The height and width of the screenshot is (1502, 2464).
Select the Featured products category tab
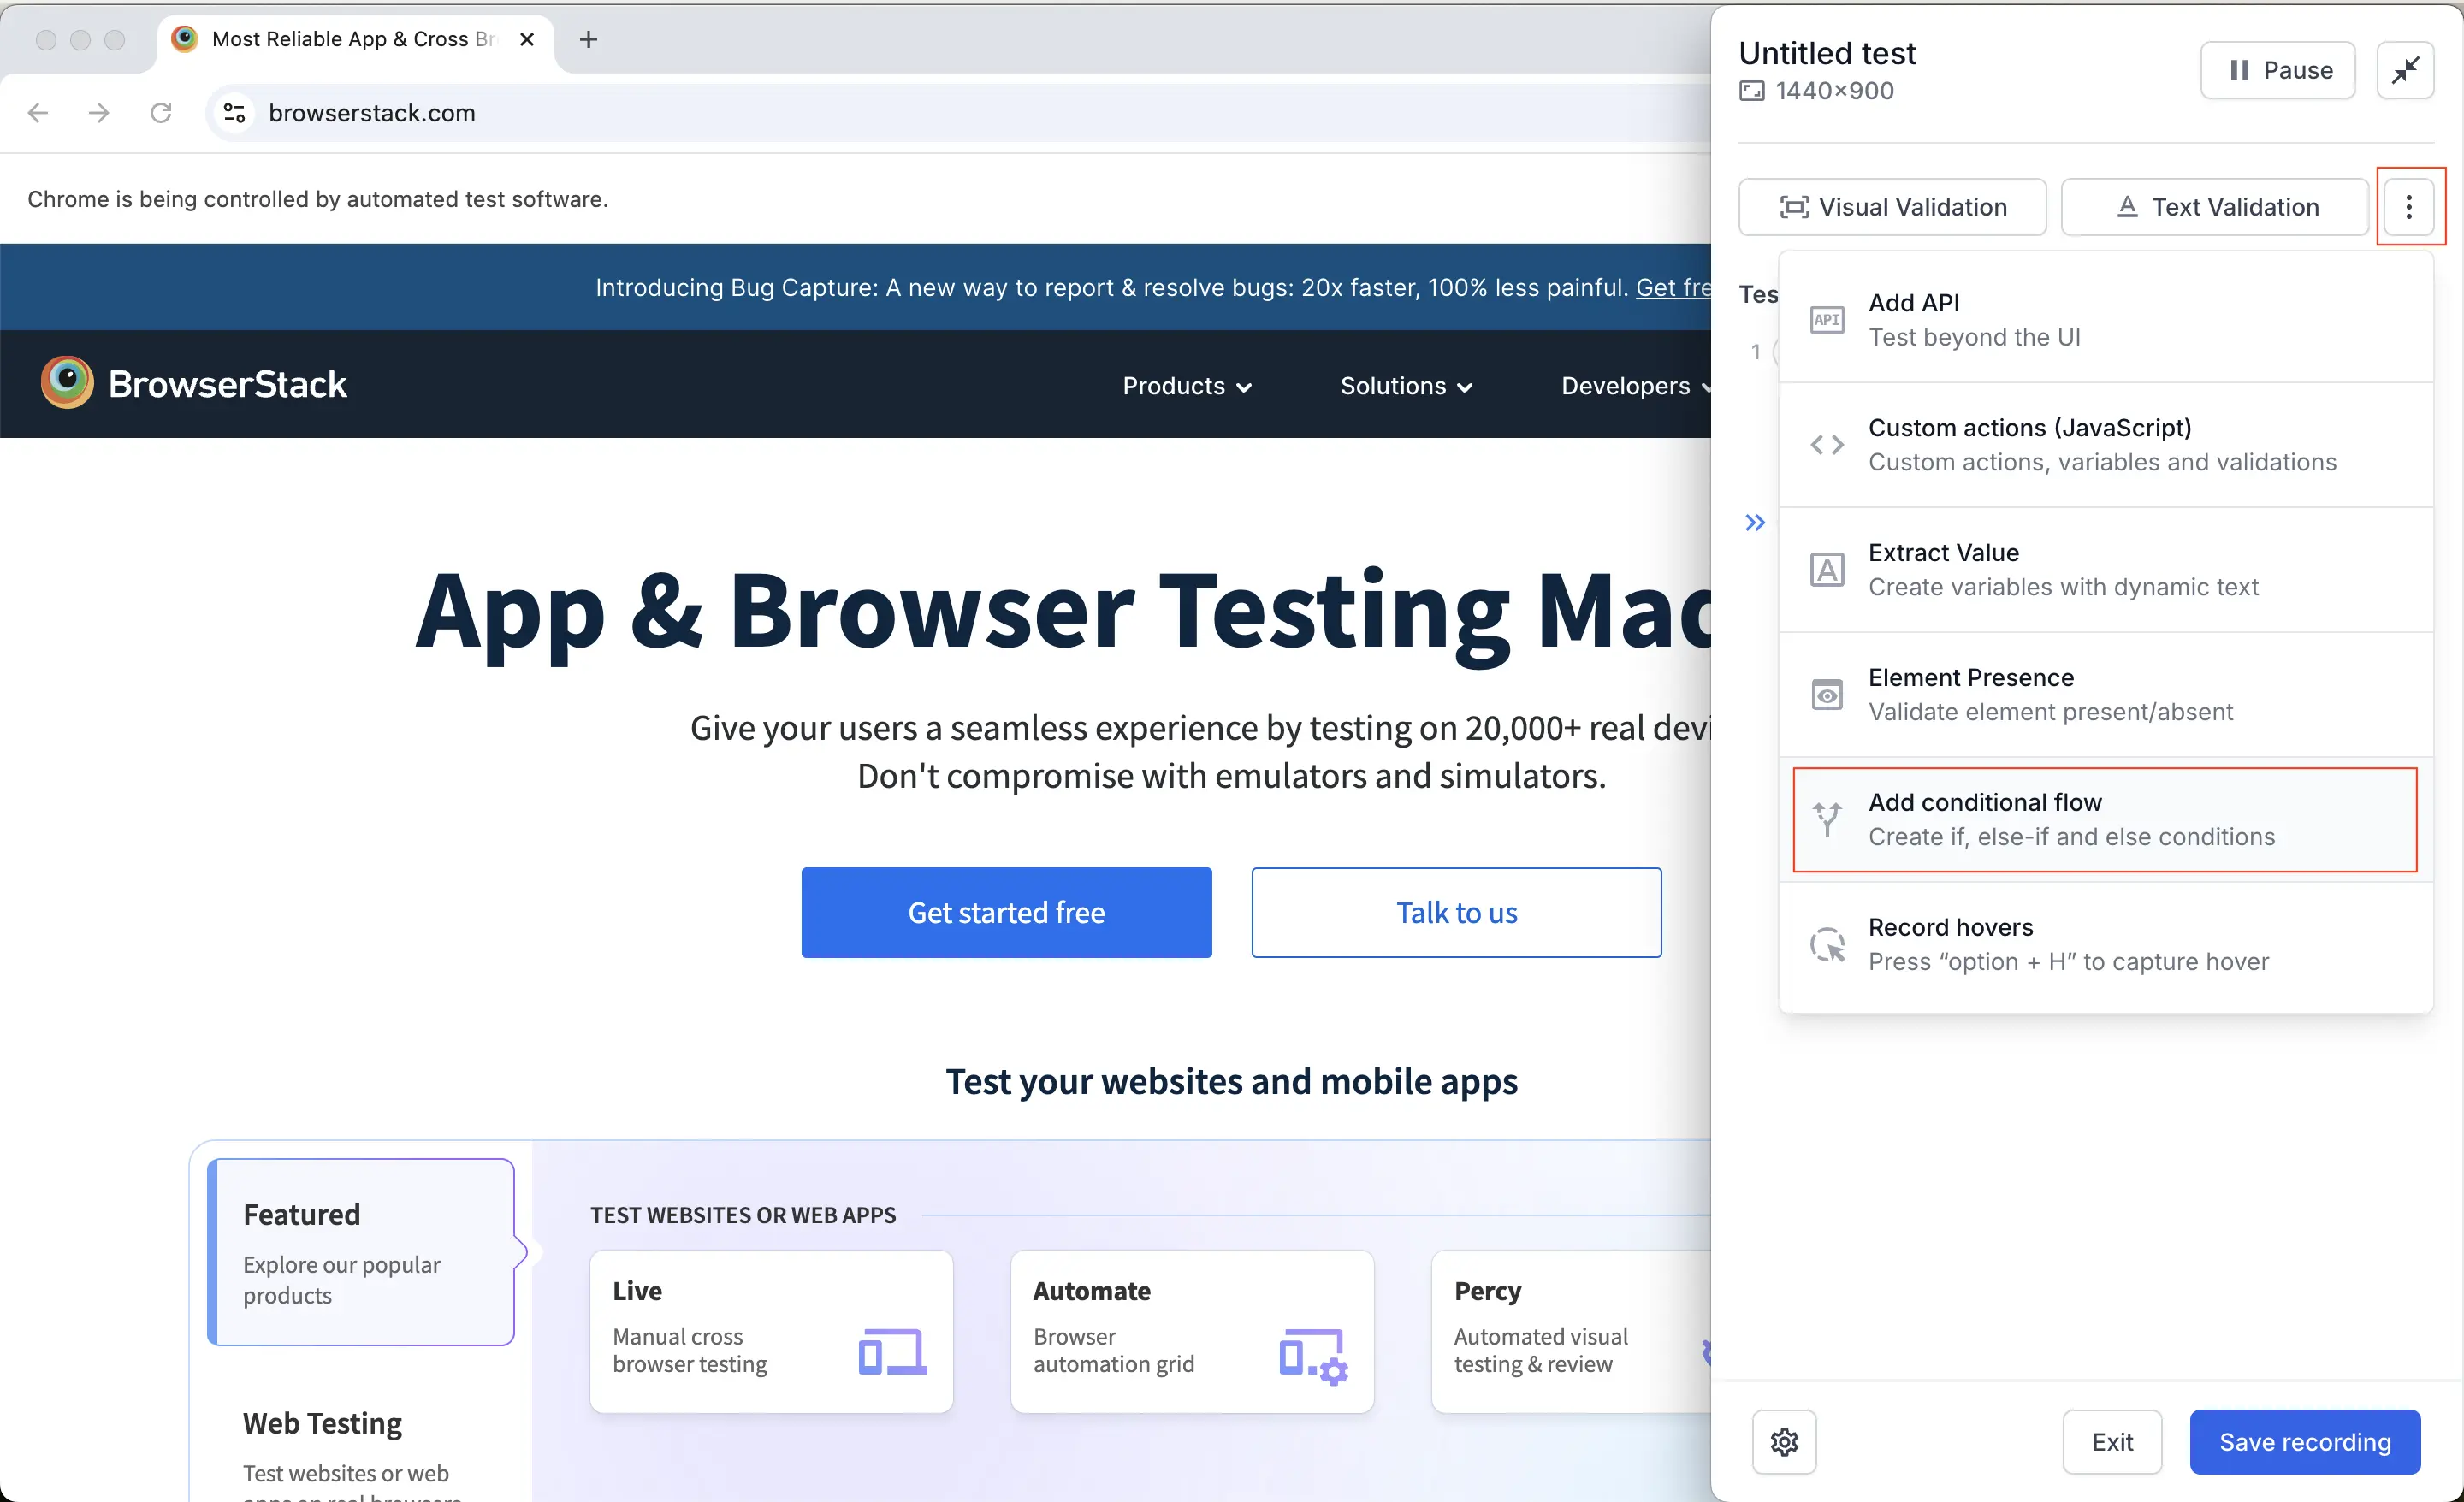tap(361, 1252)
